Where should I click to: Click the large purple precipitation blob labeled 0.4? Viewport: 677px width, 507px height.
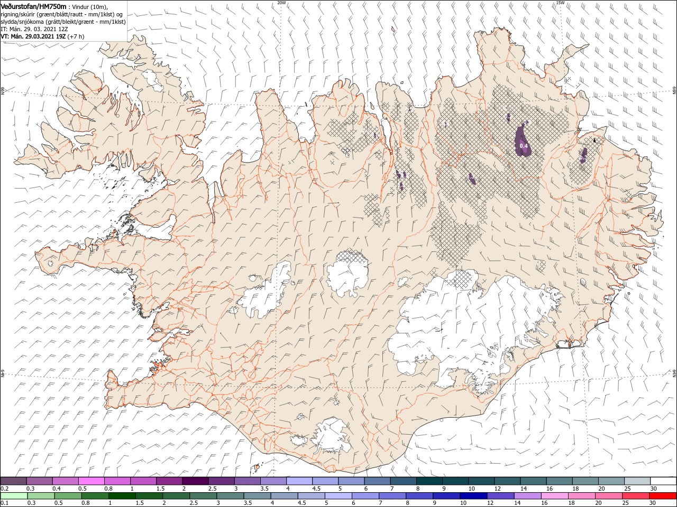523,140
